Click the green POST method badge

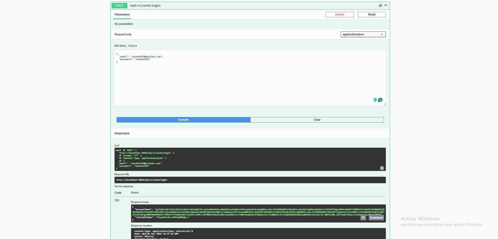[x=119, y=5]
